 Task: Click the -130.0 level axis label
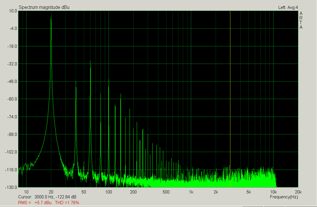coord(11,187)
